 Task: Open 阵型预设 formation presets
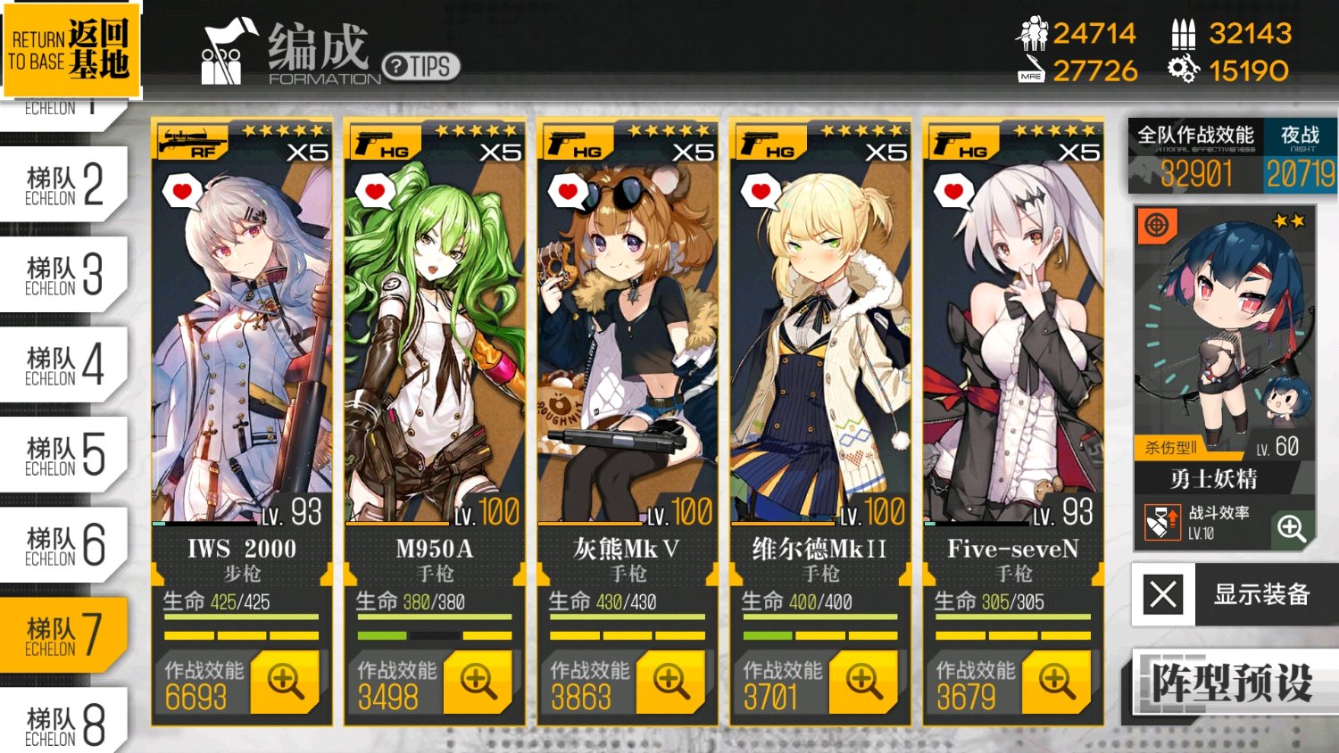coord(1233,683)
